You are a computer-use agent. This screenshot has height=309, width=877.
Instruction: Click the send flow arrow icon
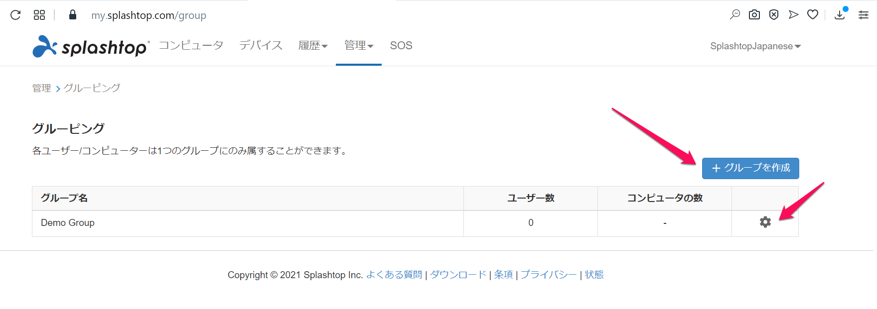pyautogui.click(x=793, y=15)
